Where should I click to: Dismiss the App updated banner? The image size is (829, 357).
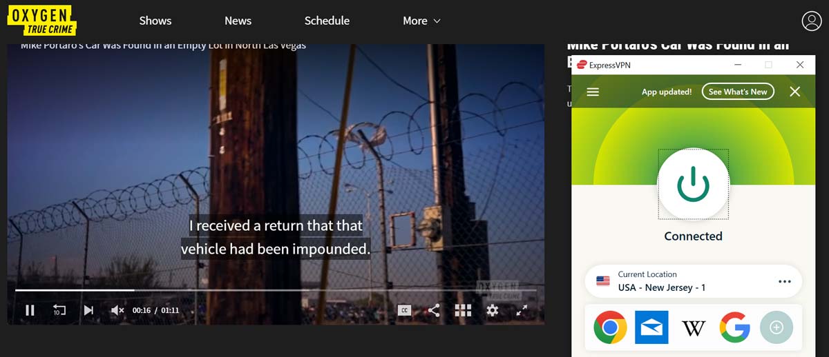tap(795, 92)
